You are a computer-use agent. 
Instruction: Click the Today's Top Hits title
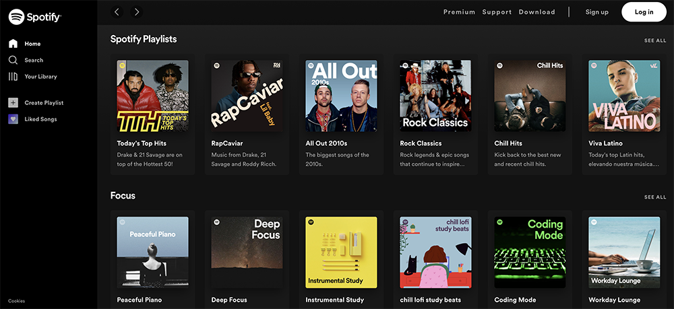[x=142, y=143]
